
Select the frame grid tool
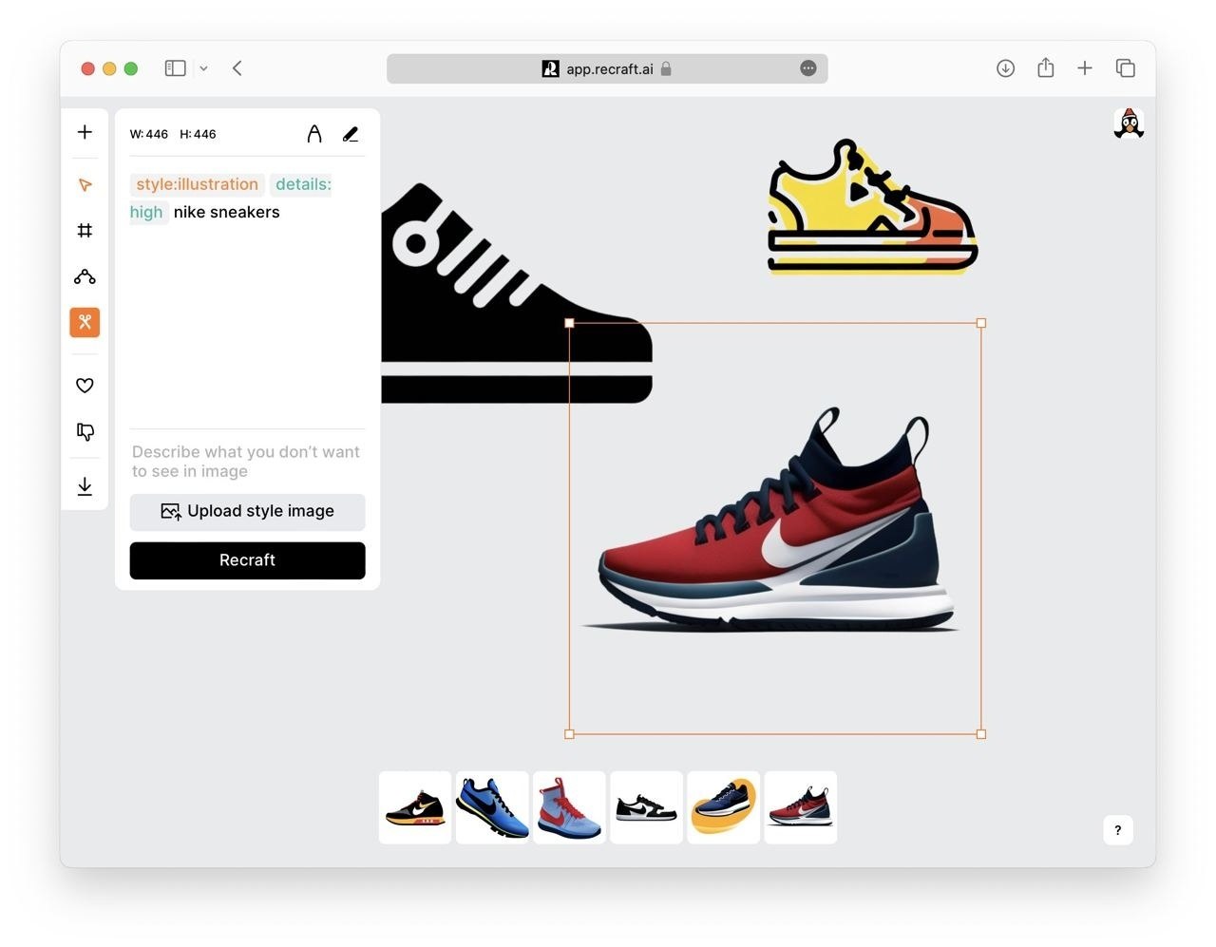[85, 230]
